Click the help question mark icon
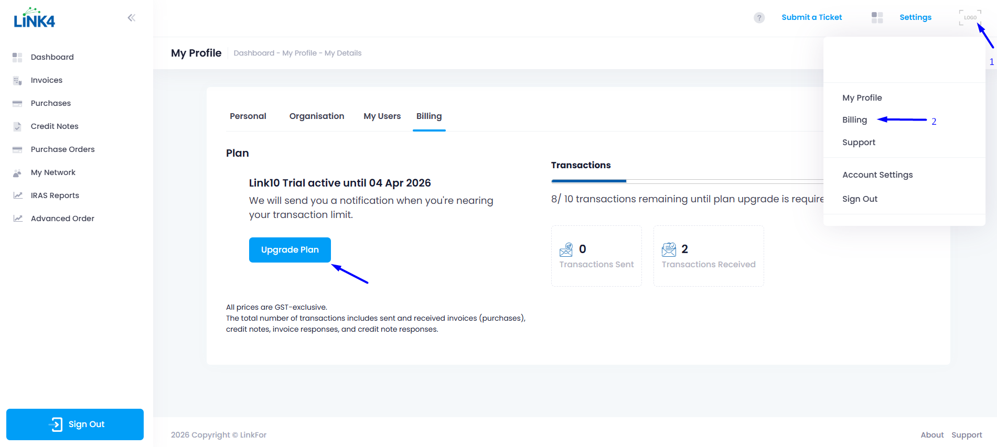Image resolution: width=997 pixels, height=447 pixels. pos(759,18)
